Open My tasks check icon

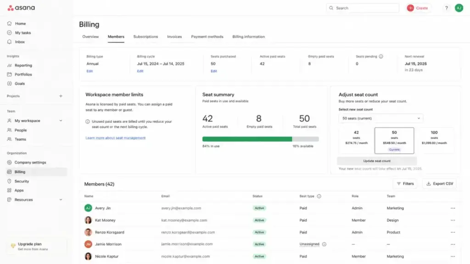pos(9,33)
